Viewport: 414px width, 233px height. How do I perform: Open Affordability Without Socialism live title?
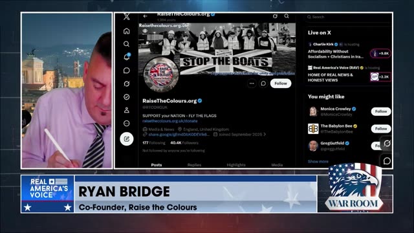point(335,54)
